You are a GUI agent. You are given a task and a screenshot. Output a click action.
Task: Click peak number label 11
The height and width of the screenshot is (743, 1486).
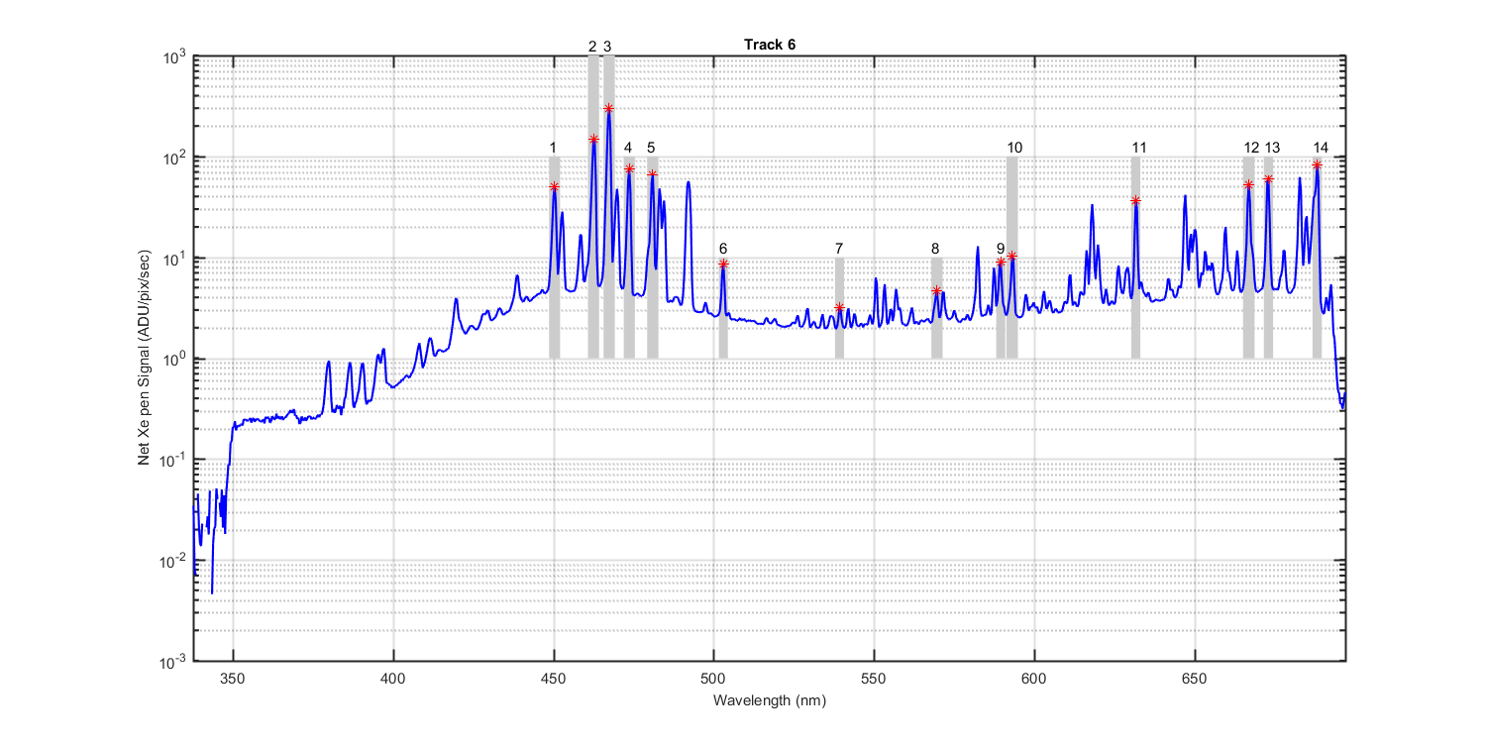(x=1139, y=148)
